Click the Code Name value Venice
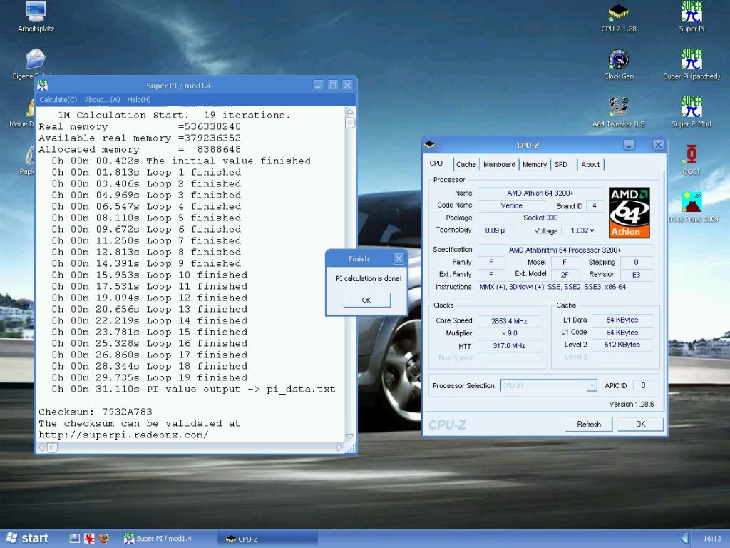Viewport: 730px width, 548px height. (x=511, y=205)
